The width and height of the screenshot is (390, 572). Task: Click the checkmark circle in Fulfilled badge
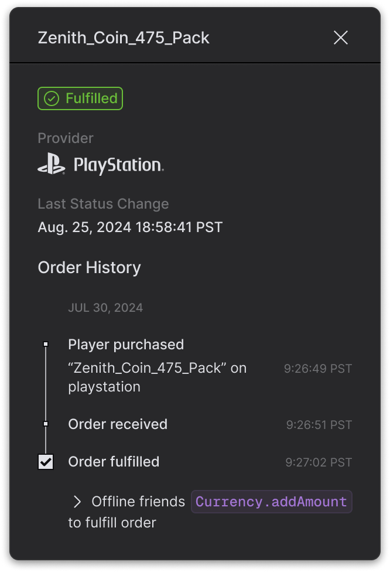pos(52,98)
